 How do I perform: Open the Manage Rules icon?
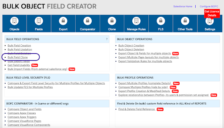pyautogui.click(x=136, y=21)
